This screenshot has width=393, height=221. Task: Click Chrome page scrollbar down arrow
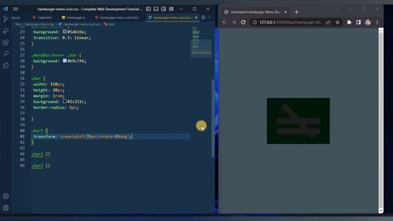pyautogui.click(x=381, y=211)
